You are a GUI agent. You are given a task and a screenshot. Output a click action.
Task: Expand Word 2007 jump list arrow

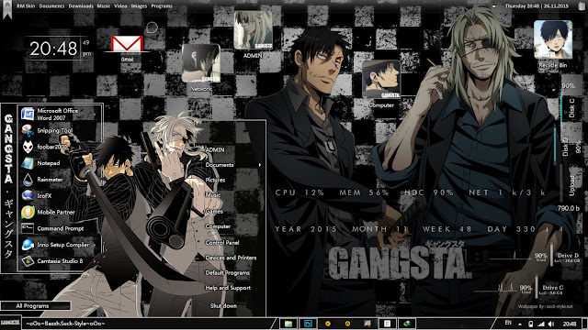point(95,115)
